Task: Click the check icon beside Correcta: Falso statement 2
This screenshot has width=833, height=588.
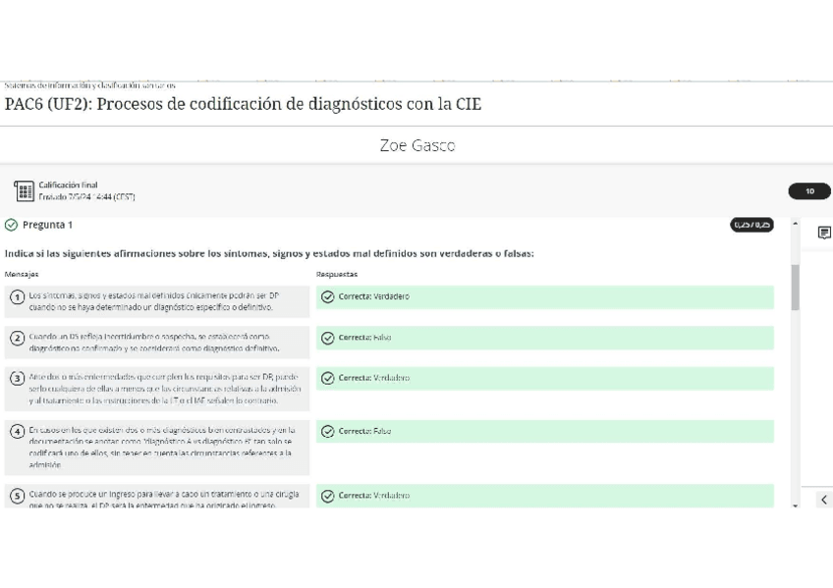Action: tap(326, 337)
